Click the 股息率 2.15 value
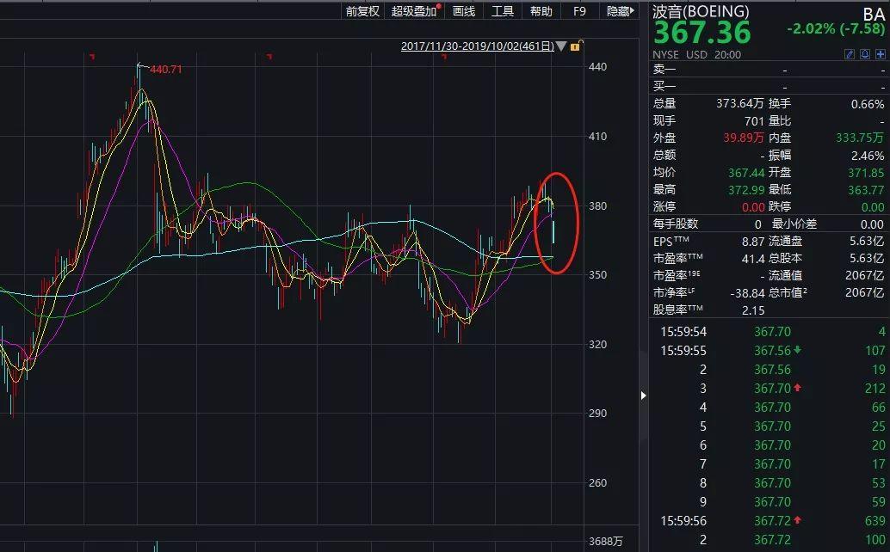The width and height of the screenshot is (890, 552). (x=752, y=310)
